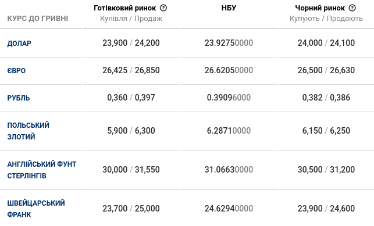Select the ruble black market rate 0,382 / 0,386
The height and width of the screenshot is (226, 374).
[x=326, y=98]
